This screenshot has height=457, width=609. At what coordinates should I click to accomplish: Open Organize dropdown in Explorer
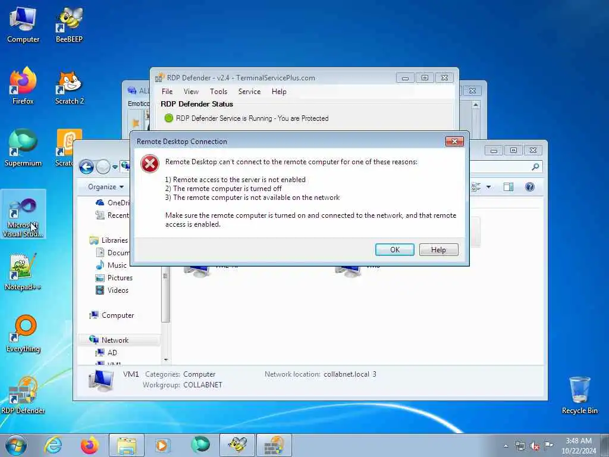pyautogui.click(x=106, y=187)
